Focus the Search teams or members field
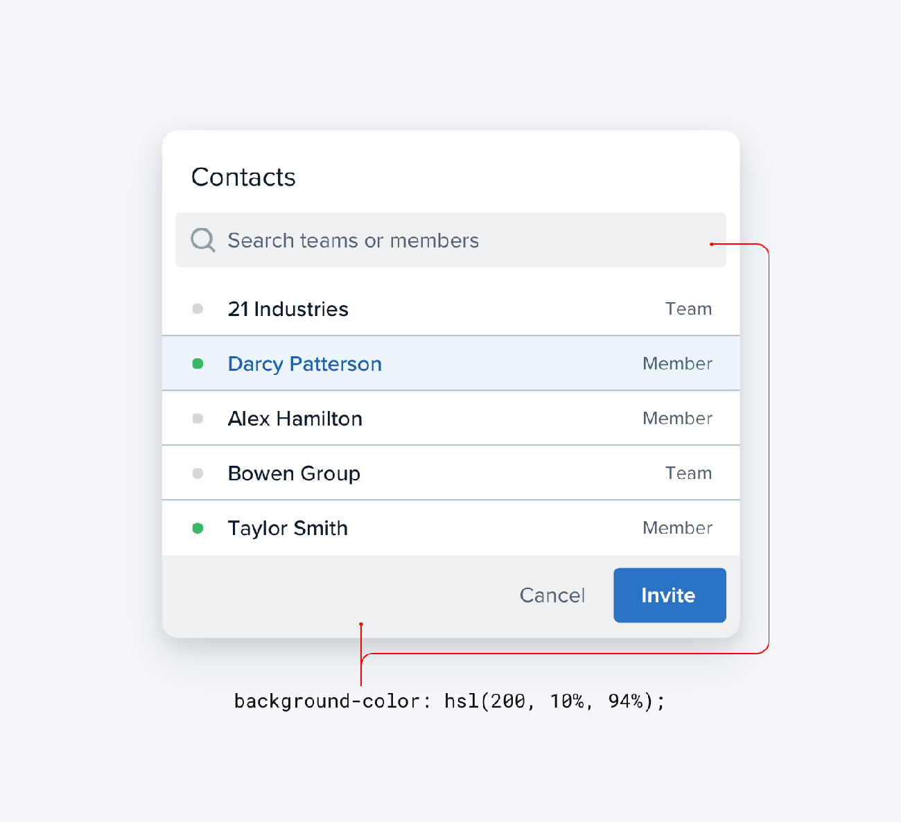Image resolution: width=901 pixels, height=822 pixels. [x=450, y=241]
